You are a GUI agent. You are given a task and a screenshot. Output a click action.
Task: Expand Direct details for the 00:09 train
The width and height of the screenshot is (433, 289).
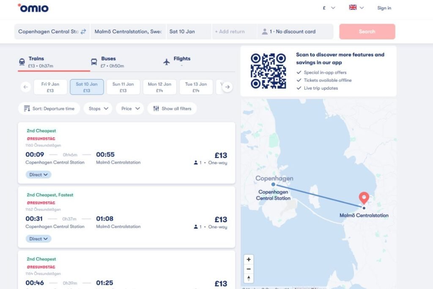[38, 174]
